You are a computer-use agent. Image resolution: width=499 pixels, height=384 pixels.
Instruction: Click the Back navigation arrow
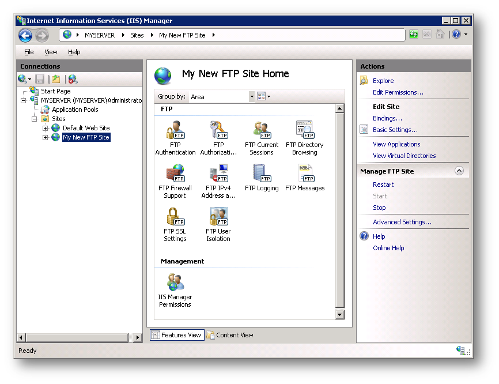tap(25, 35)
